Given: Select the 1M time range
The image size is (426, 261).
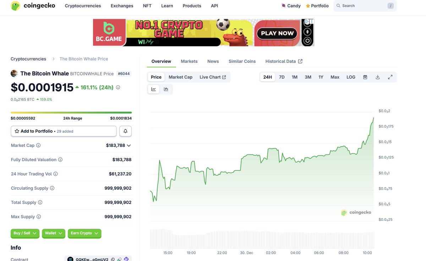Looking at the screenshot, I should click(x=295, y=77).
